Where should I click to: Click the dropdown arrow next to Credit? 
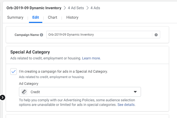[135, 92]
